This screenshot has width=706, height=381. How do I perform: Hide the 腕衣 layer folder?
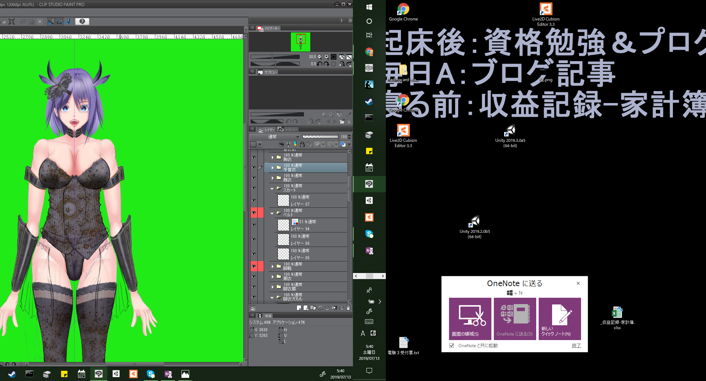(x=253, y=178)
